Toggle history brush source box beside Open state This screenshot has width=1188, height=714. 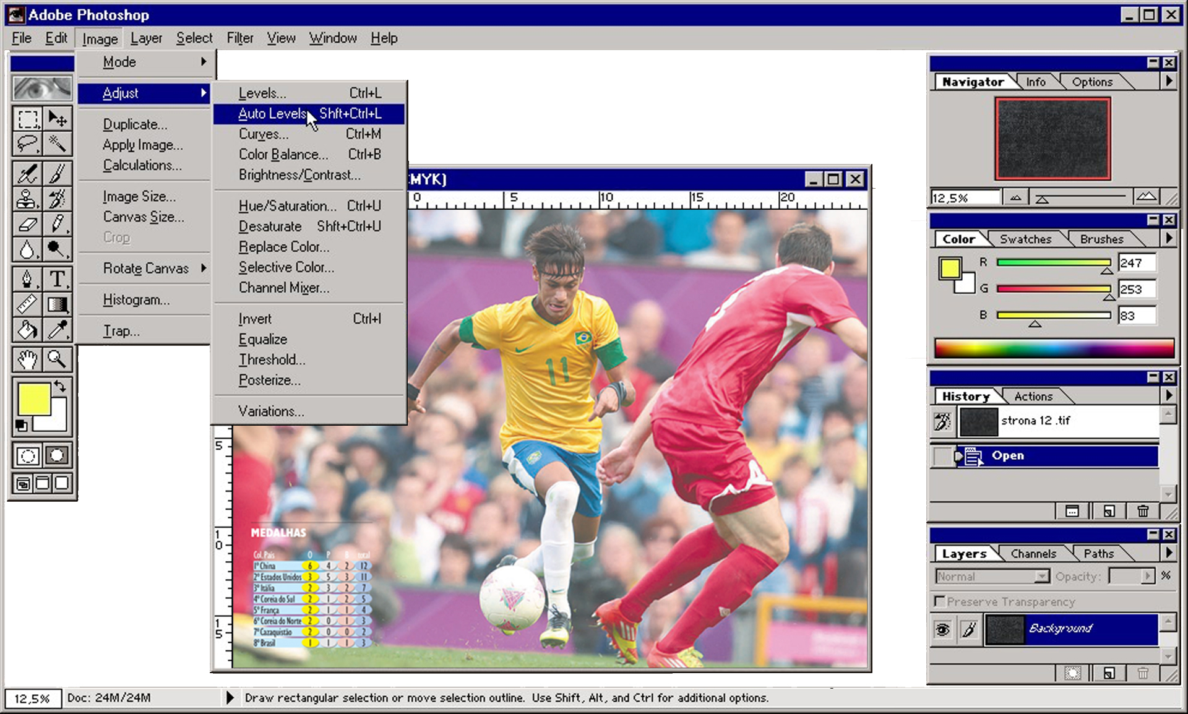point(942,457)
